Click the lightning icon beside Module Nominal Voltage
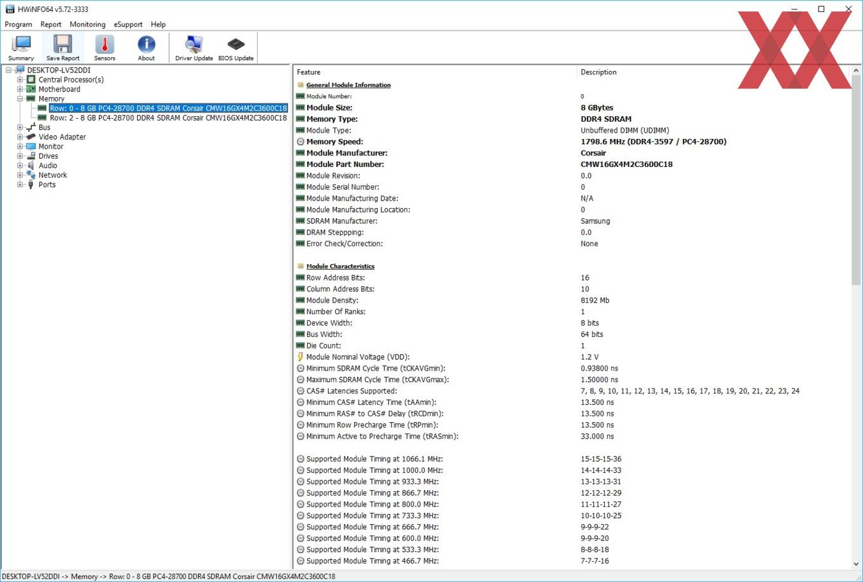The image size is (863, 582). 301,357
